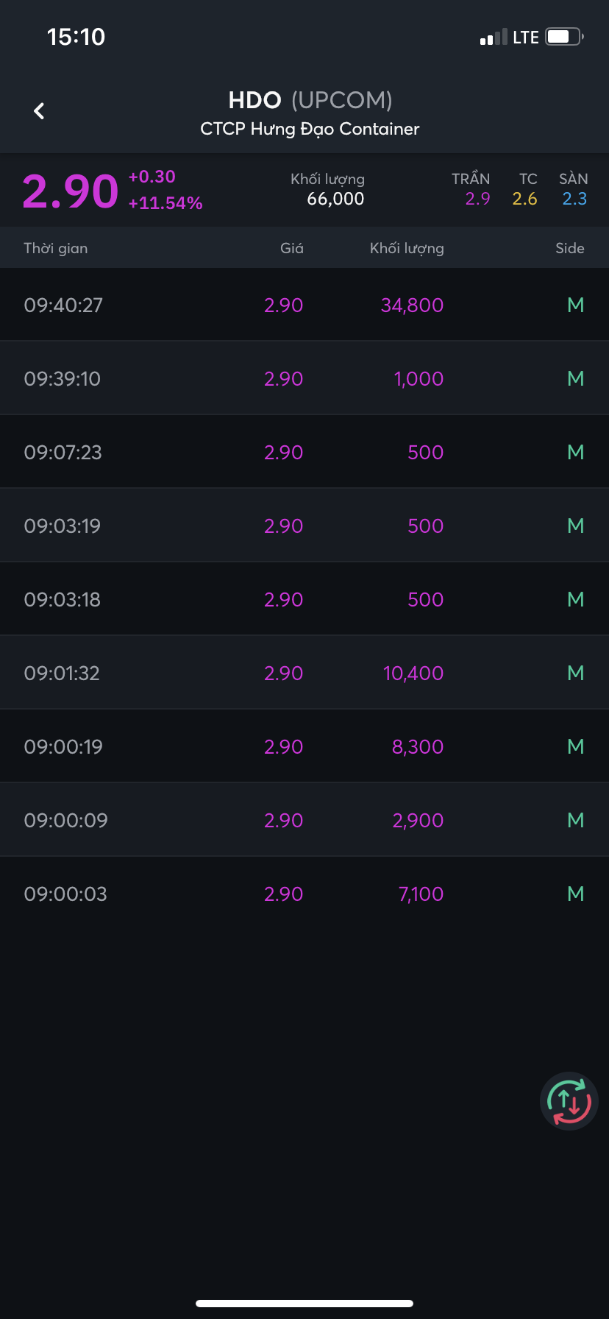Select the TC reference price 2.6
This screenshot has width=609, height=1319.
(x=525, y=199)
